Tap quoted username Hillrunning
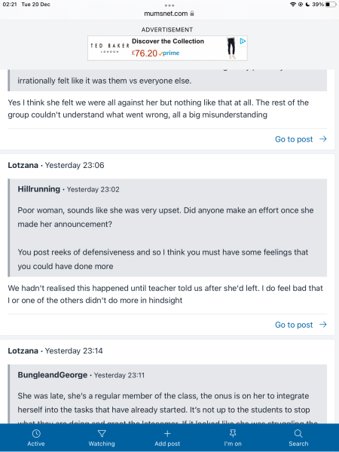 click(x=38, y=189)
